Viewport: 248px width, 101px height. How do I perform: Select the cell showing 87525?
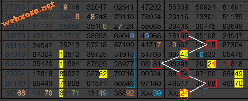click(97, 64)
